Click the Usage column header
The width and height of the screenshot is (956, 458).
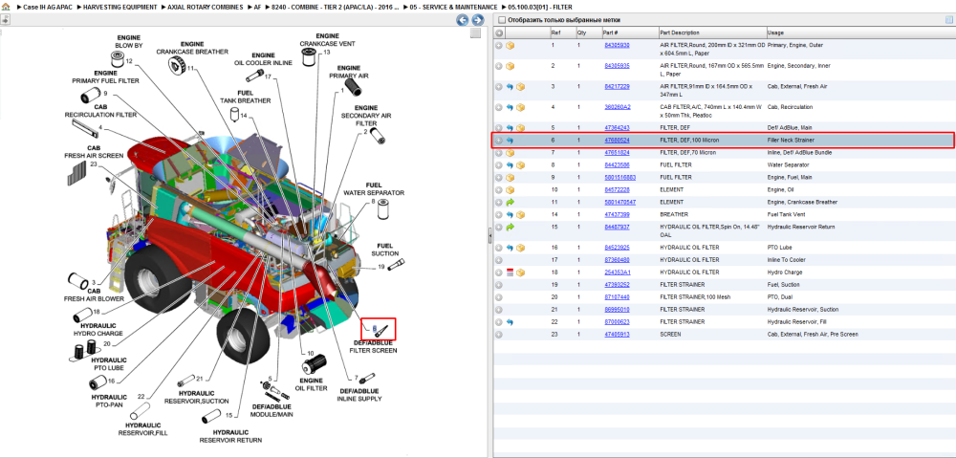(859, 33)
